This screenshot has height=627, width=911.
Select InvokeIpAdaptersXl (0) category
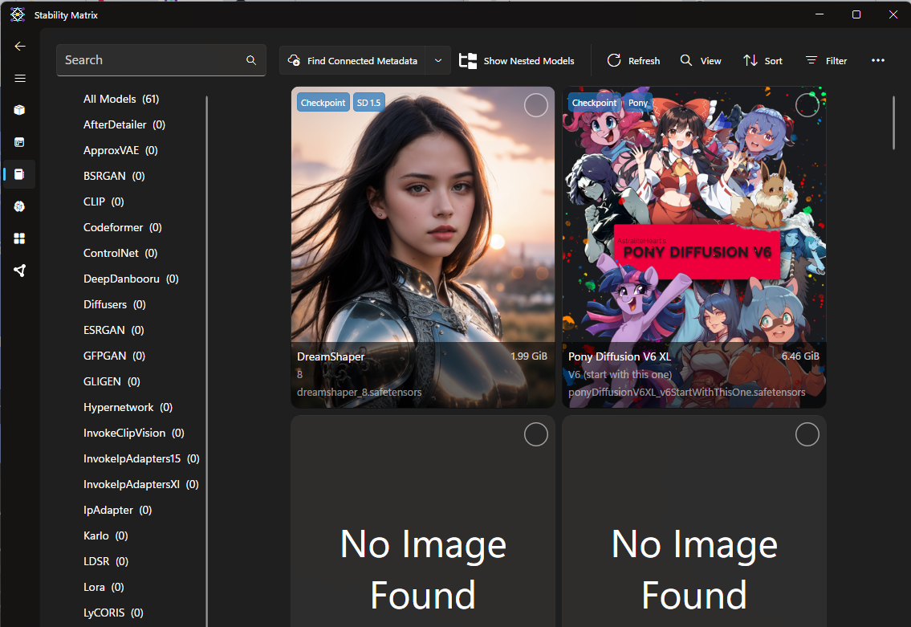pos(140,484)
